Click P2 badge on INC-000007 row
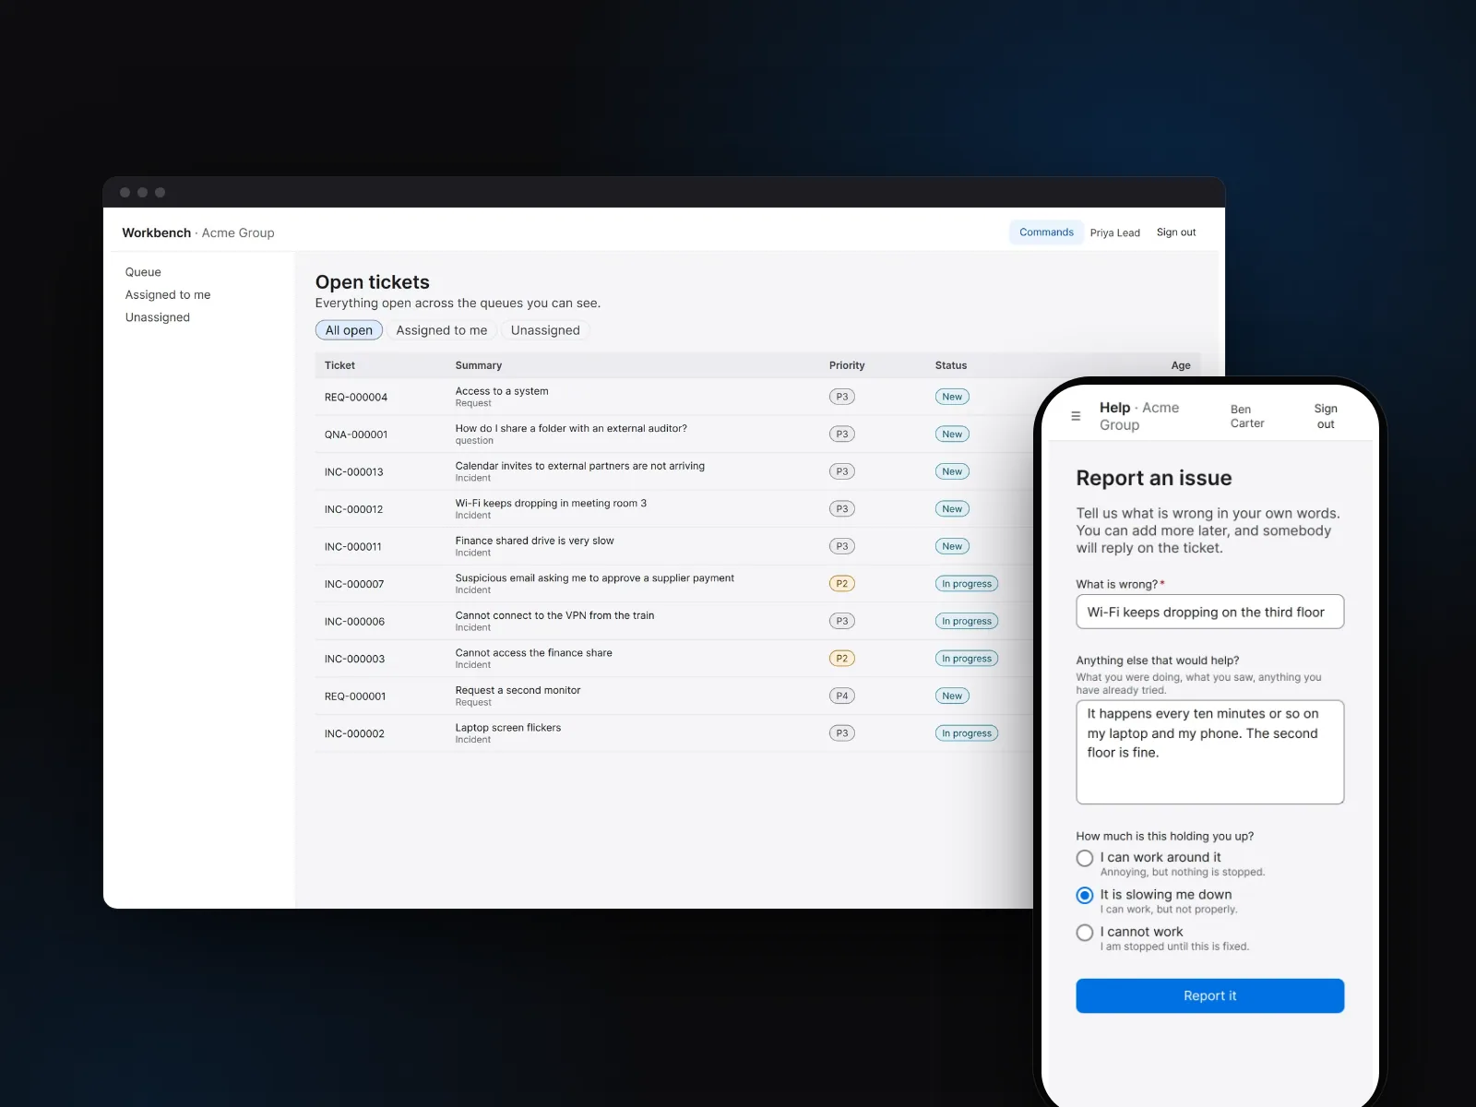 pyautogui.click(x=841, y=583)
